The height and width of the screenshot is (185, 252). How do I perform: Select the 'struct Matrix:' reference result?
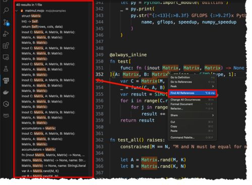click(31, 16)
